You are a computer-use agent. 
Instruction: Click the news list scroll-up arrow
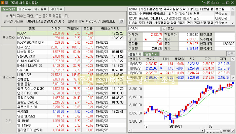pyautogui.click(x=233, y=9)
